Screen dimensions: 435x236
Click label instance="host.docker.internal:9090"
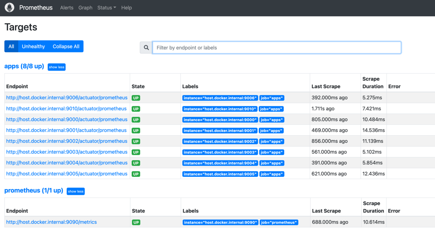(220, 222)
